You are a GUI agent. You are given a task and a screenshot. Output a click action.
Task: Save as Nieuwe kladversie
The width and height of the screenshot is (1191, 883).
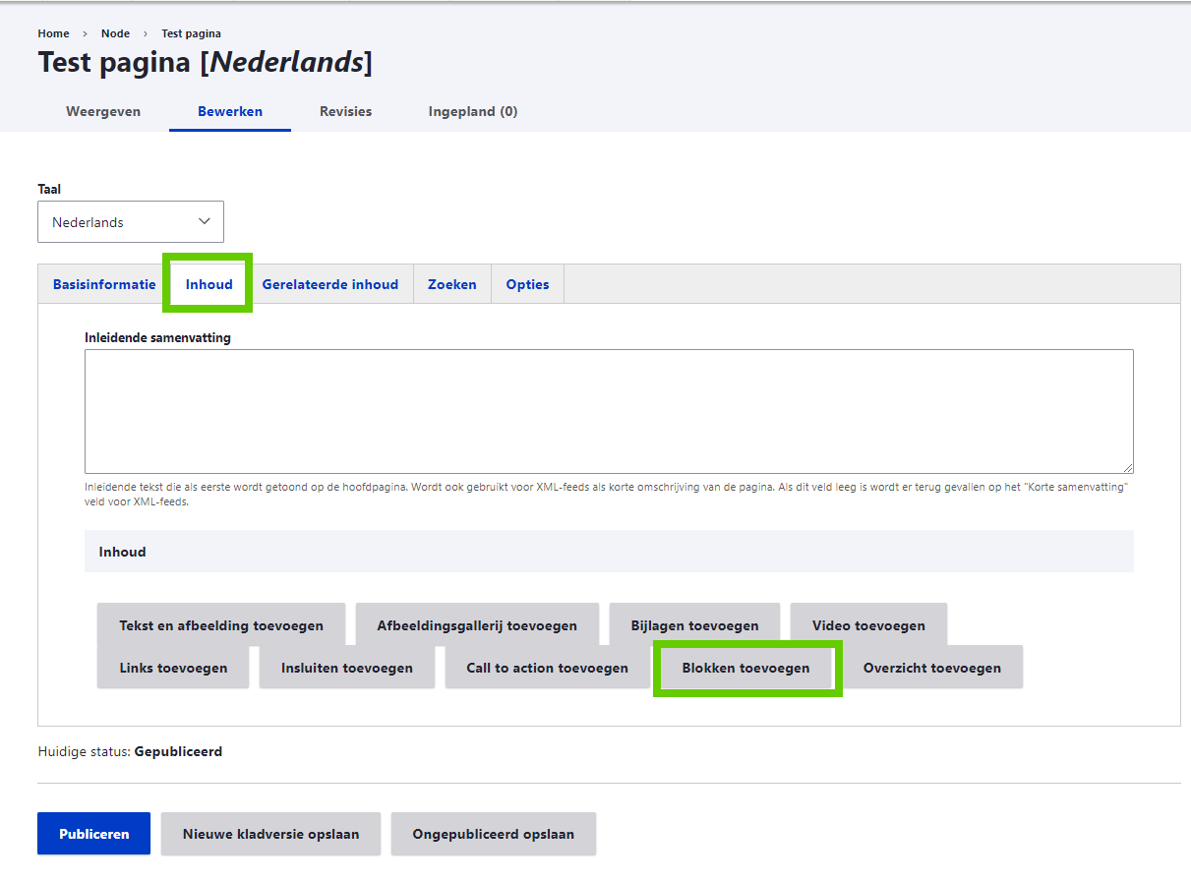(x=270, y=834)
